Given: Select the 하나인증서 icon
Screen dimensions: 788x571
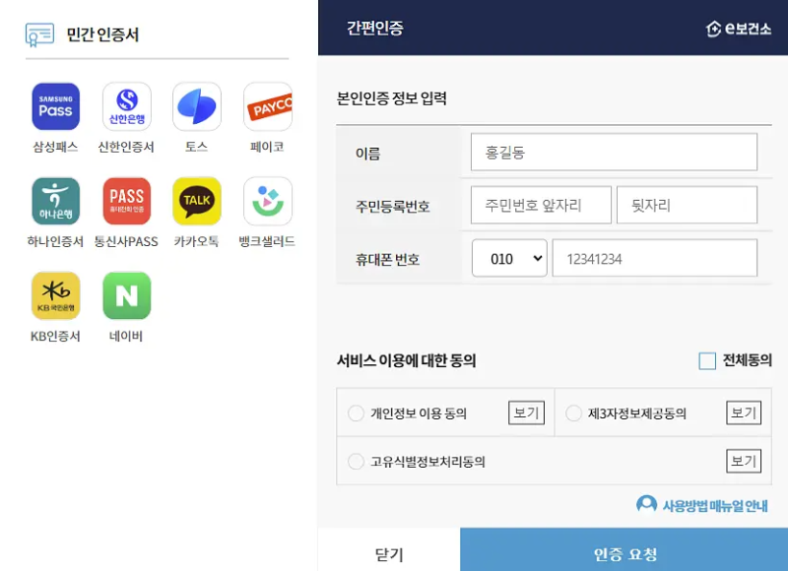Looking at the screenshot, I should point(55,200).
